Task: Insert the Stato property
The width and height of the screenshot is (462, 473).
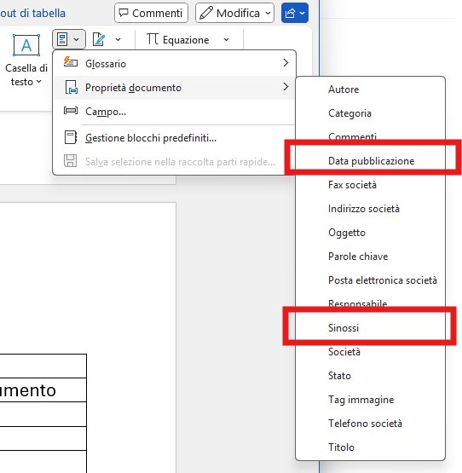Action: 370,375
